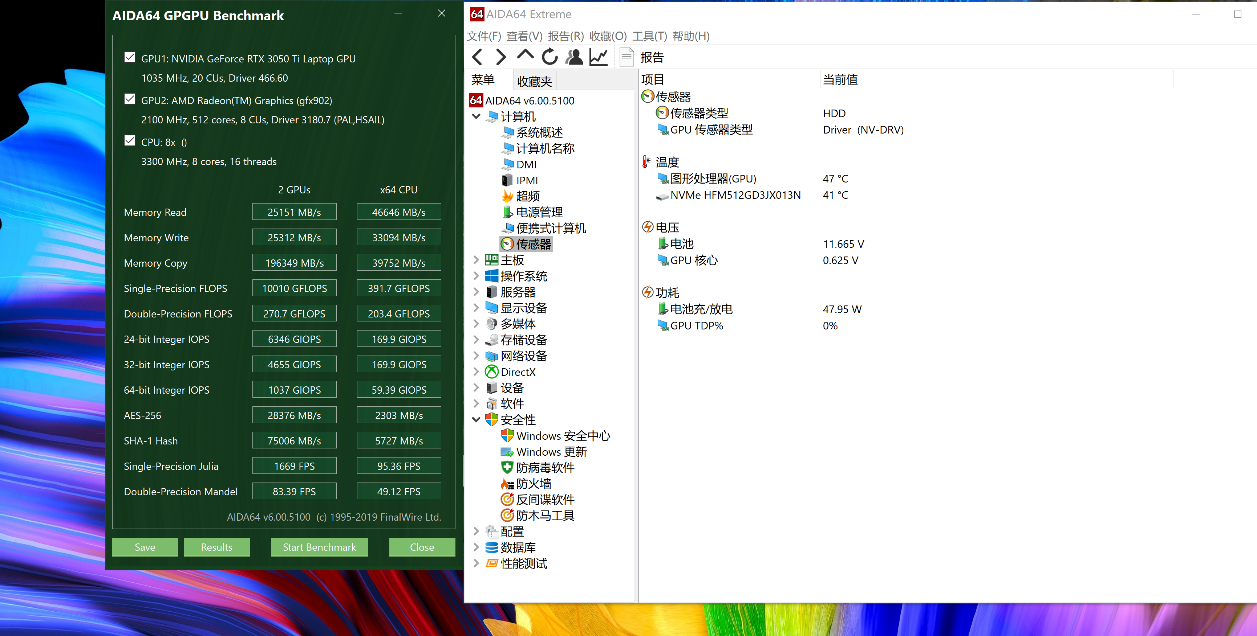Click the report document icon
The height and width of the screenshot is (636, 1257).
(x=627, y=57)
